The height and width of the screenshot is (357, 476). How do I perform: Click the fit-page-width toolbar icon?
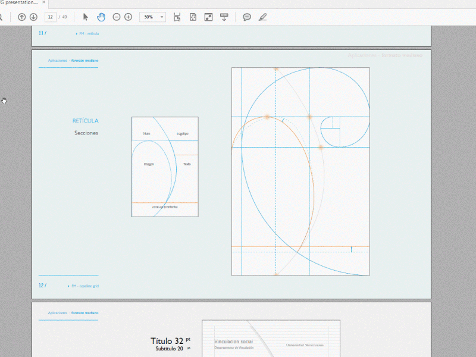pos(177,17)
